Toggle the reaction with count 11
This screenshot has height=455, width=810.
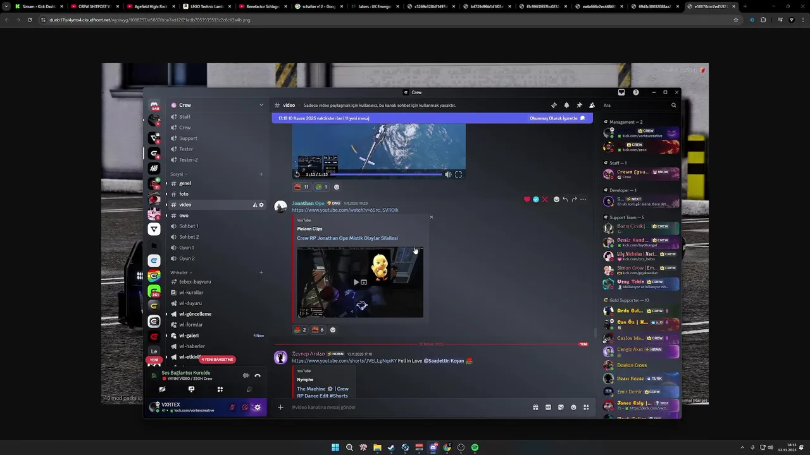coord(301,187)
